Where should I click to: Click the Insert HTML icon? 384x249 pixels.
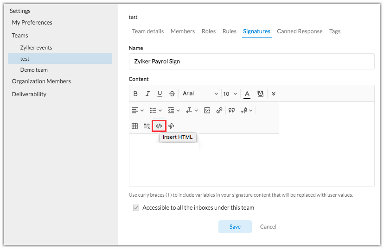pyautogui.click(x=159, y=126)
